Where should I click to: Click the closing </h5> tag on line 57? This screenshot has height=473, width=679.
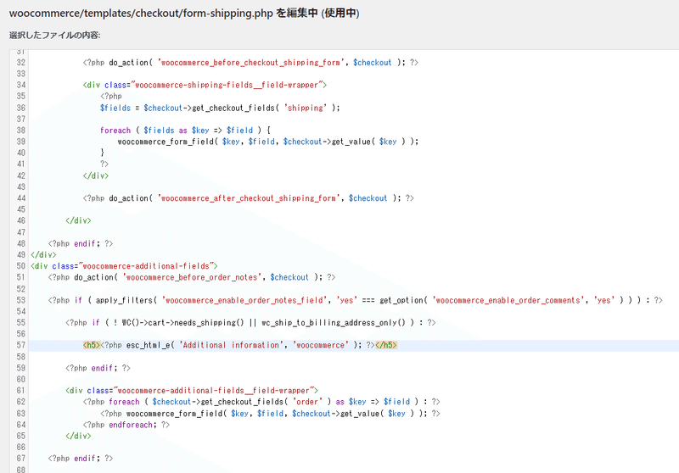(x=386, y=345)
